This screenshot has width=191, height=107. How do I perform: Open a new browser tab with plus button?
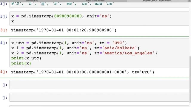point(189,1)
